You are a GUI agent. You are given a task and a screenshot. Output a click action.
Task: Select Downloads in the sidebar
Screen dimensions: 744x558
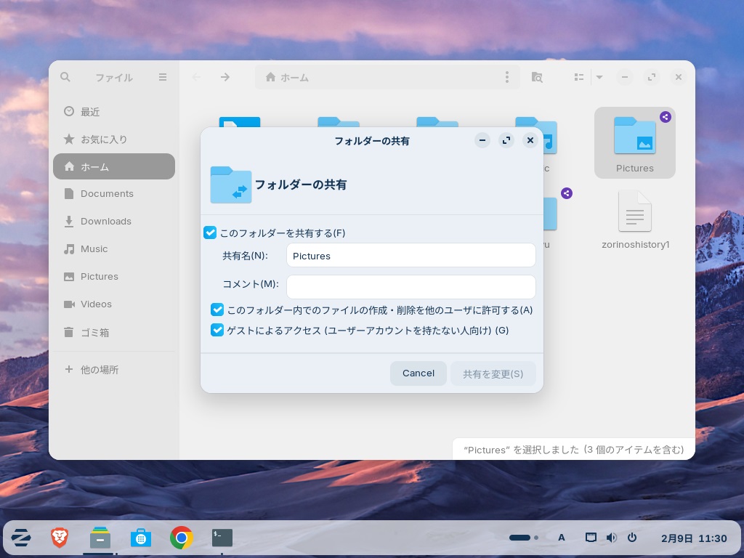click(x=105, y=221)
